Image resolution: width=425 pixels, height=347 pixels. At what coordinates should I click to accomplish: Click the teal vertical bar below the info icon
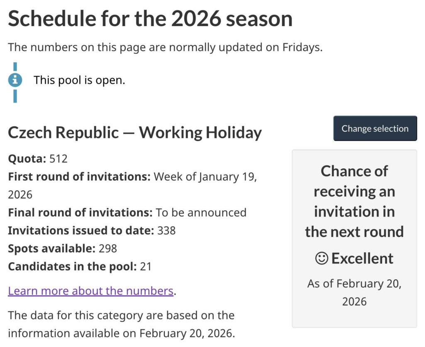[x=15, y=95]
